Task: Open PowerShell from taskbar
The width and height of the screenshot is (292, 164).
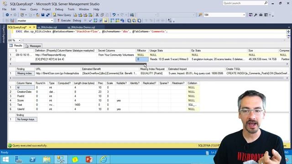Action: [32, 159]
